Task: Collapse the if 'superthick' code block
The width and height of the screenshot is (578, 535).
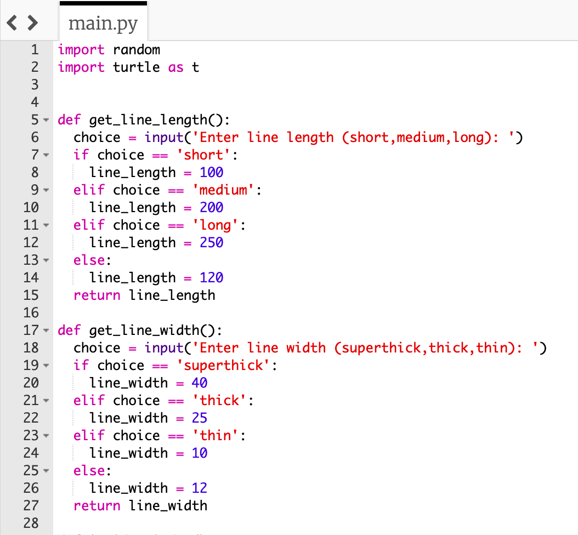Action: click(47, 365)
